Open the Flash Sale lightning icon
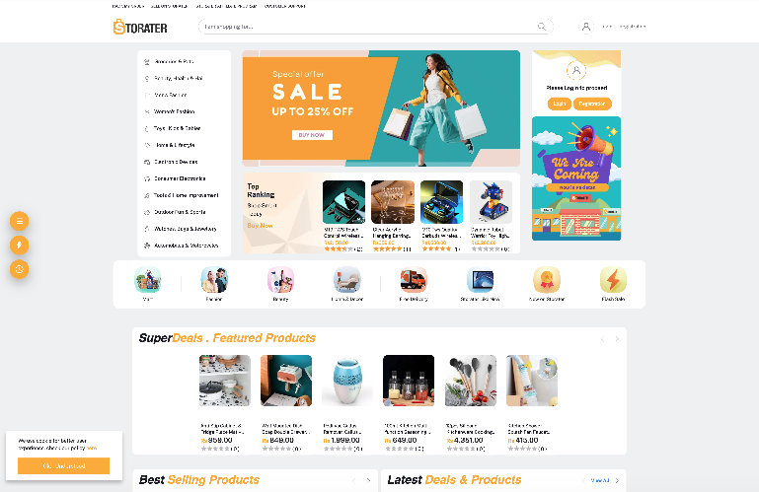 [x=613, y=280]
